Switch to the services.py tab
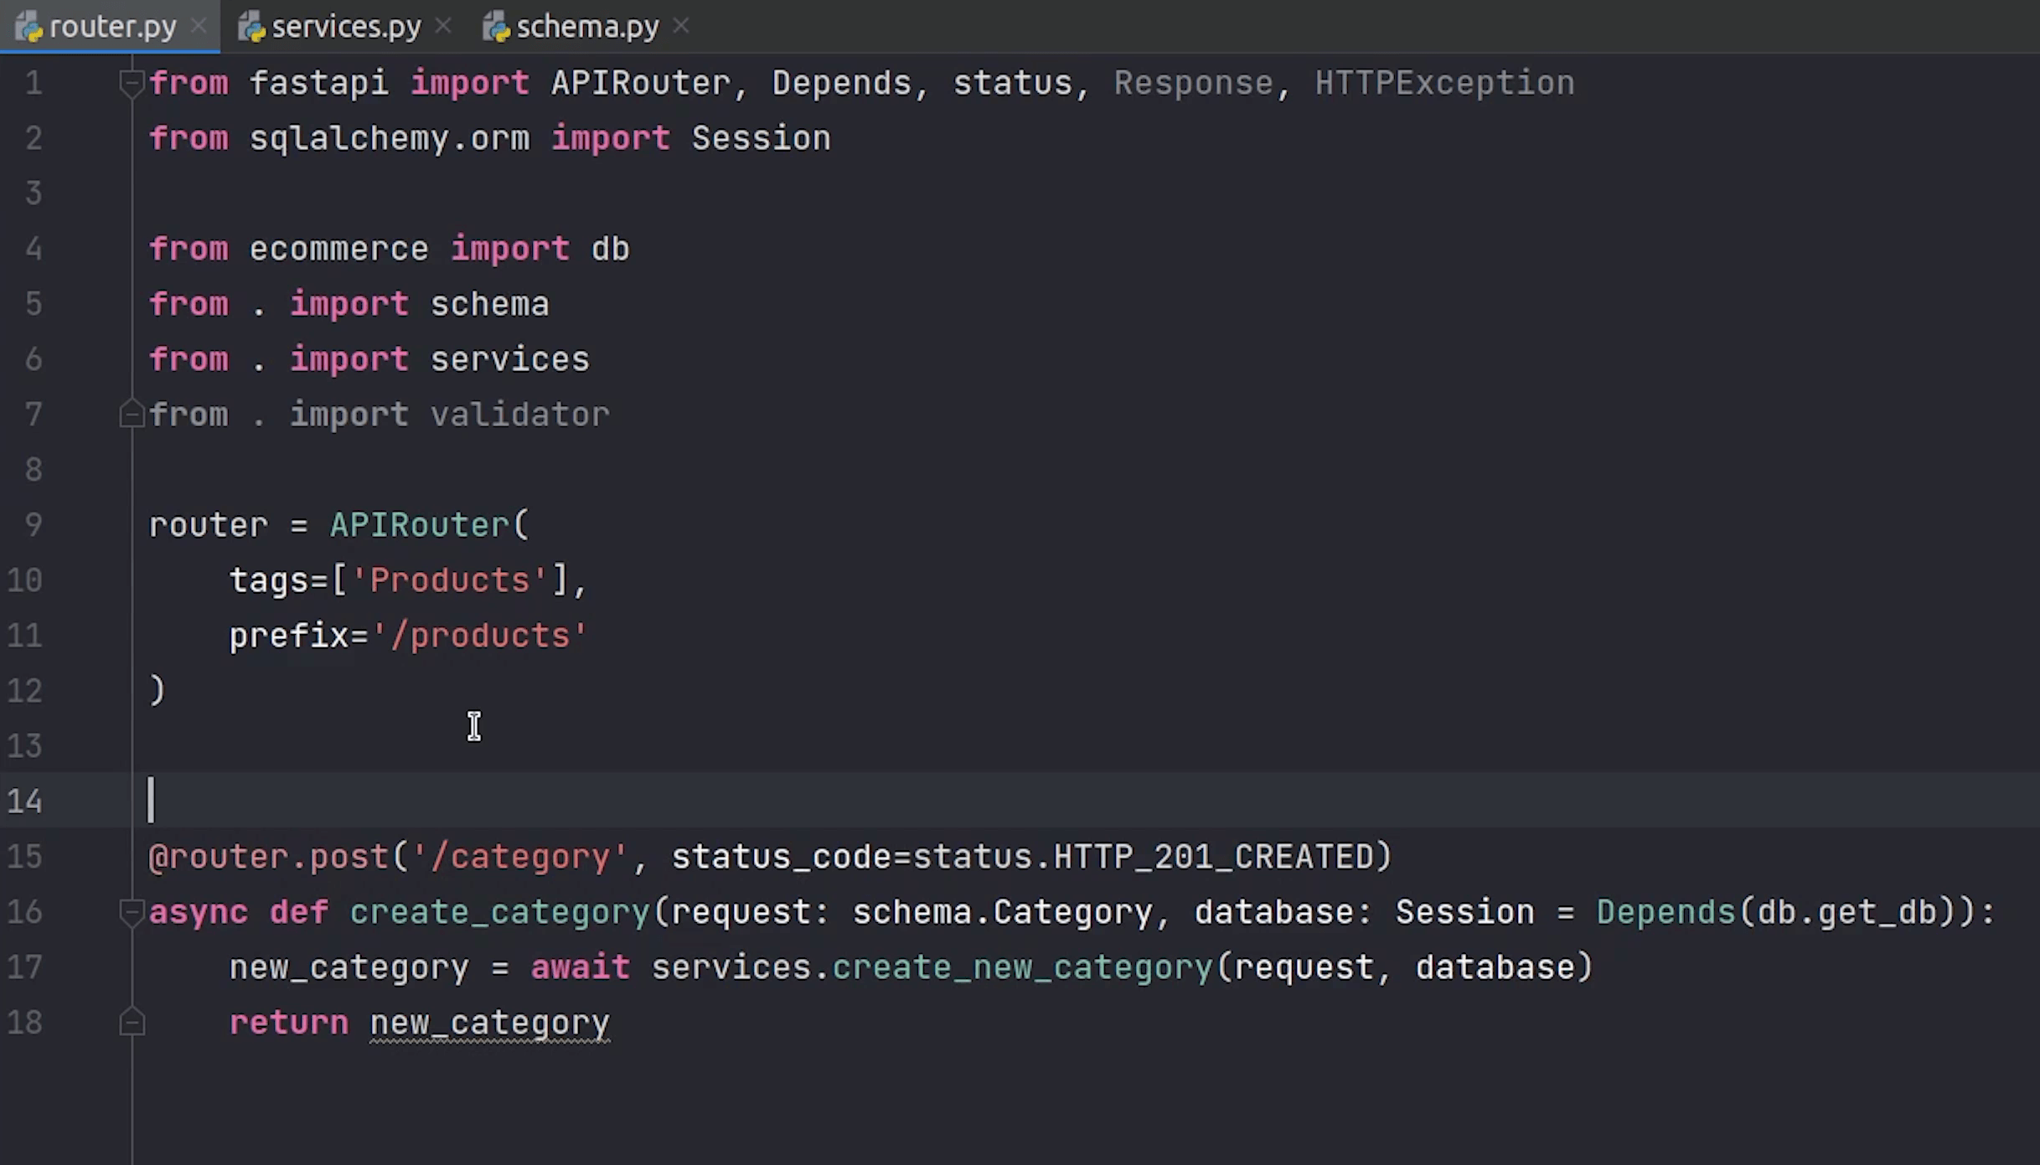Image resolution: width=2040 pixels, height=1165 pixels. (x=345, y=27)
